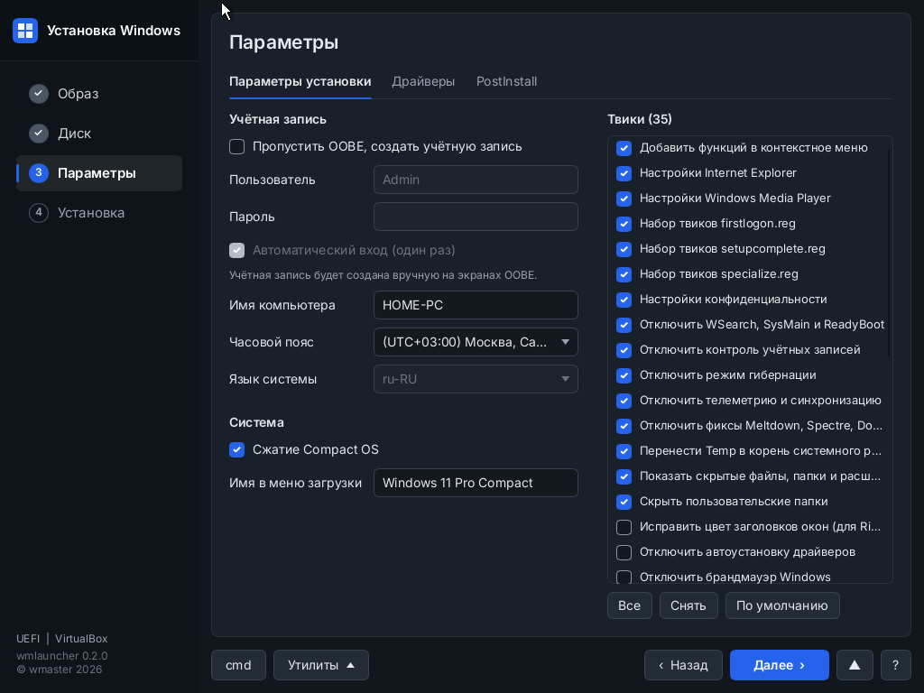Image resolution: width=924 pixels, height=693 pixels.
Task: Click the tweaks list scrollbar
Action: point(888,254)
